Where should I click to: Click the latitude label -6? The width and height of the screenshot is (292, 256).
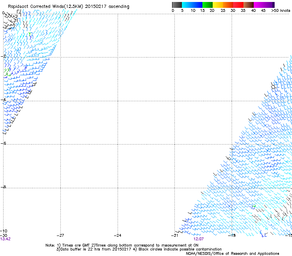[3, 143]
